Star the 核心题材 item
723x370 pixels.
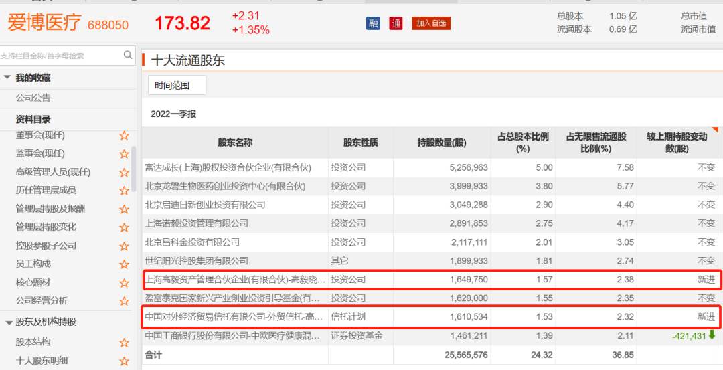124,283
